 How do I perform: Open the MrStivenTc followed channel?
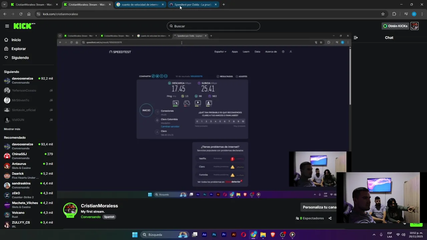pyautogui.click(x=28, y=100)
